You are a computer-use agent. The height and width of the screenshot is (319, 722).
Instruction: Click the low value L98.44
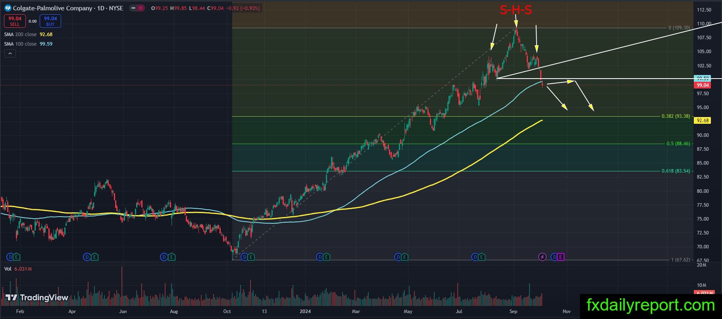pos(197,8)
